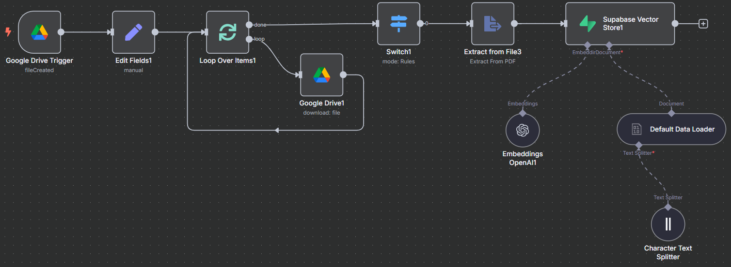Click the Document connector under Supabase Vector Store

point(609,45)
